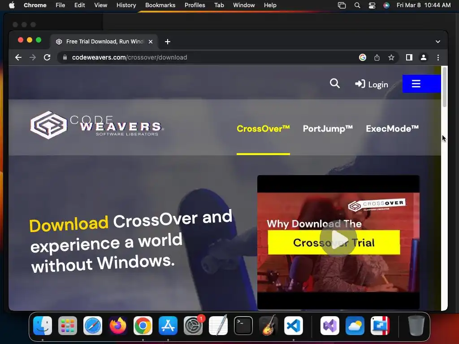Open the remote desktop app in Dock
459x344 pixels.
coord(380,326)
